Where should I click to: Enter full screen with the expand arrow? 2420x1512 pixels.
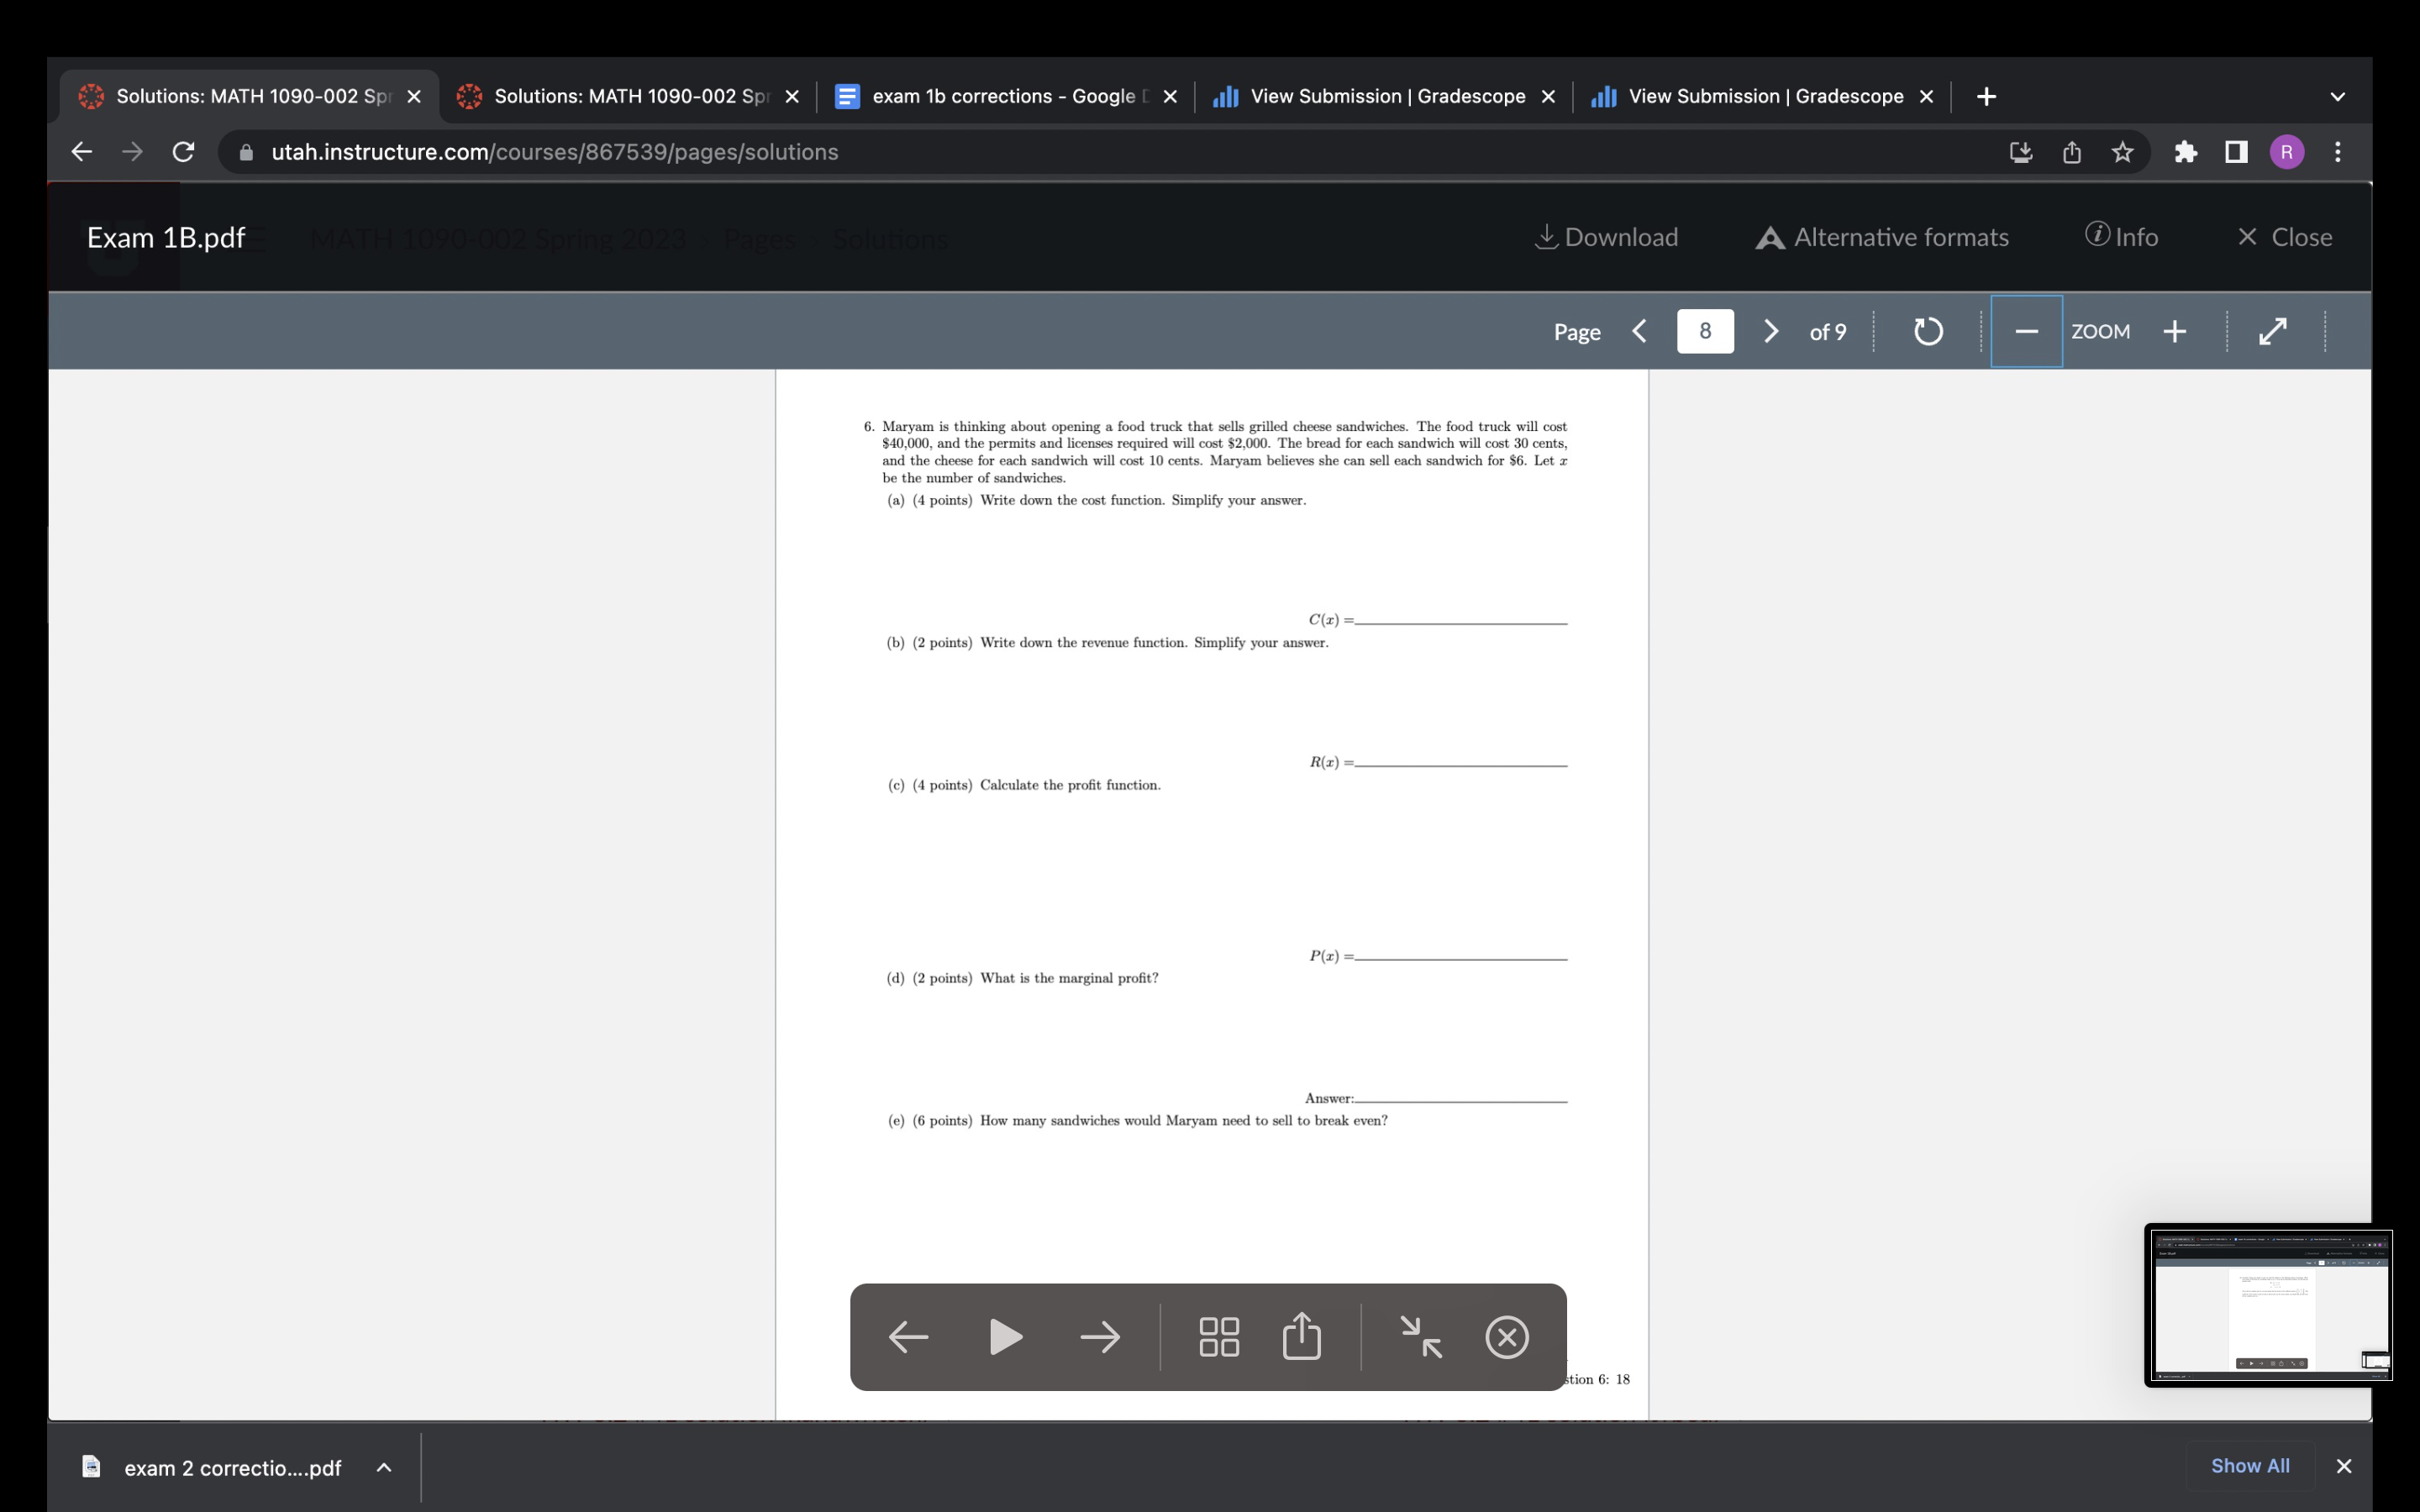pyautogui.click(x=2272, y=330)
